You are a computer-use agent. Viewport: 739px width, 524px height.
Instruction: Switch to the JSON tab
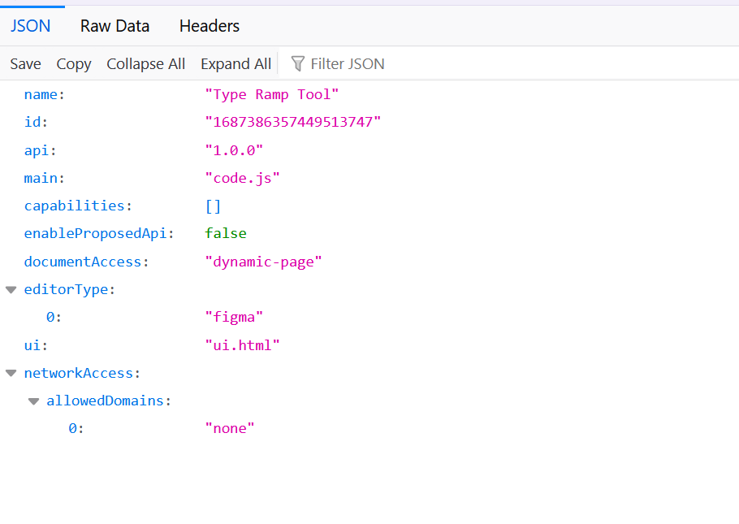tap(31, 26)
